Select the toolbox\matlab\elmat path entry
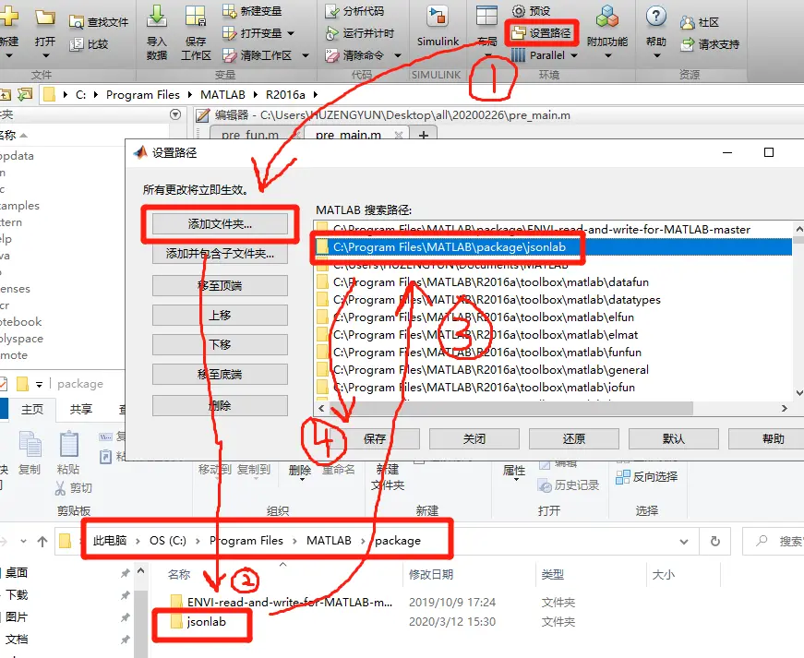Viewport: 804px width, 658px height. tap(554, 335)
